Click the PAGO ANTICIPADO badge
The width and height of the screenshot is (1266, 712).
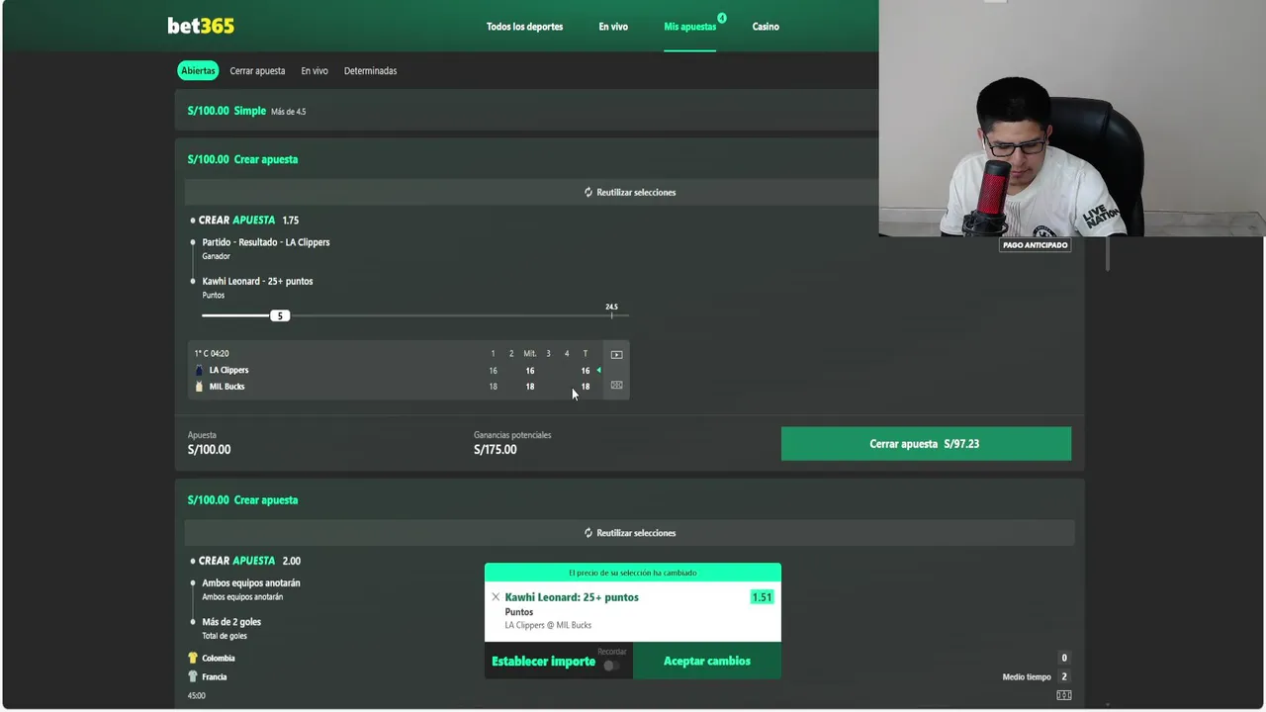[x=1036, y=245]
